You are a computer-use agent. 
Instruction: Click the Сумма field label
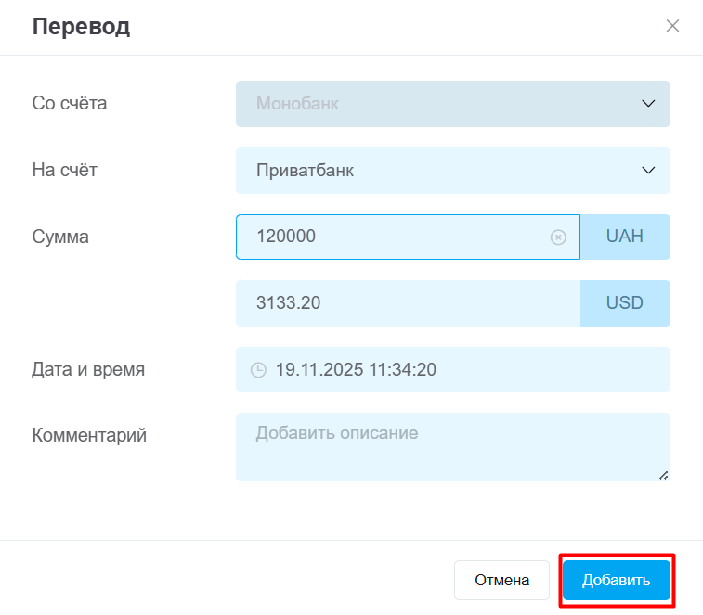tap(60, 237)
